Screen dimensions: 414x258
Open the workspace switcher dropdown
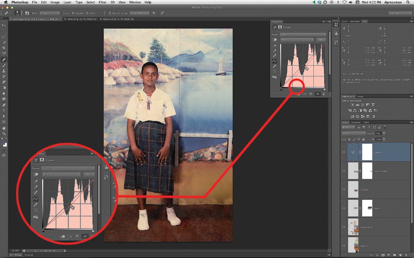[x=400, y=13]
